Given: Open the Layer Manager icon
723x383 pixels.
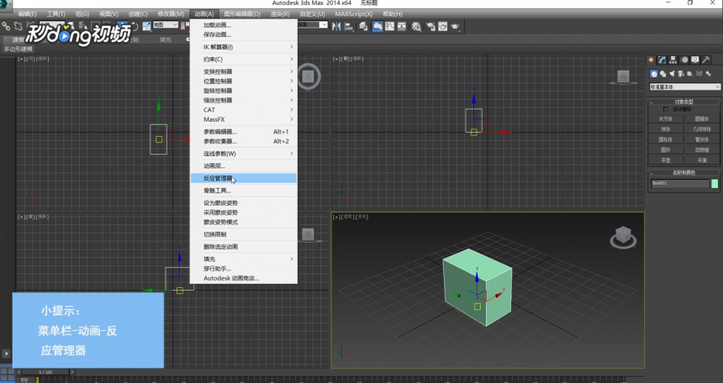Looking at the screenshot, I should (x=364, y=26).
